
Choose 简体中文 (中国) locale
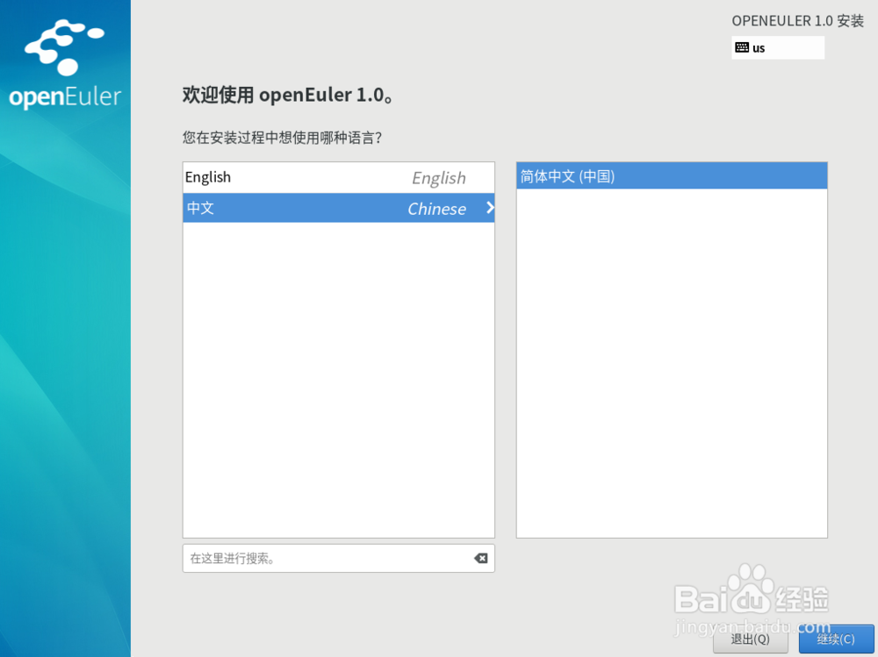tap(672, 175)
